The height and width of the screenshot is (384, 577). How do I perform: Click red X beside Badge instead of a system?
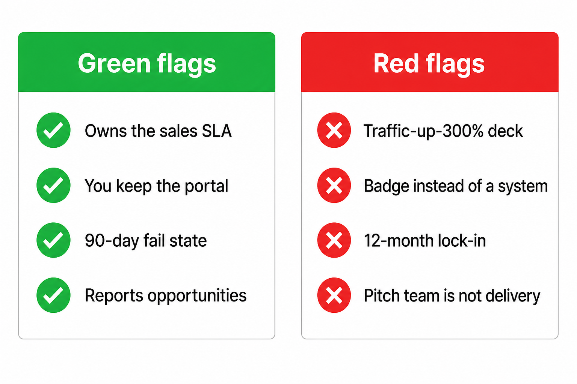tap(334, 185)
